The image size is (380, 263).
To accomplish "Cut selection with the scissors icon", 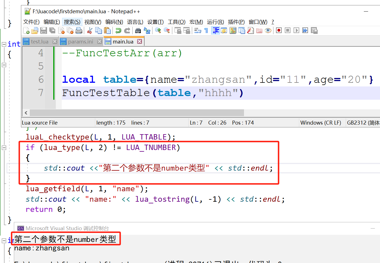I will (90, 31).
